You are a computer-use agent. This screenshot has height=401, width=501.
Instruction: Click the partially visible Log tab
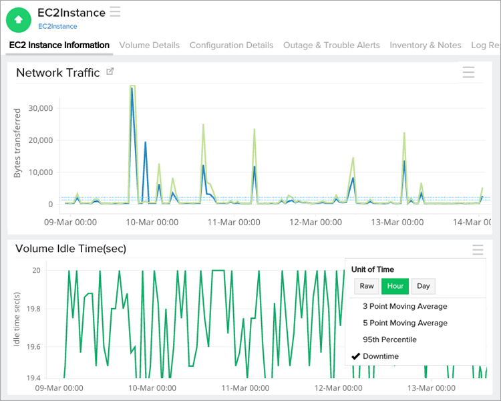coord(485,45)
